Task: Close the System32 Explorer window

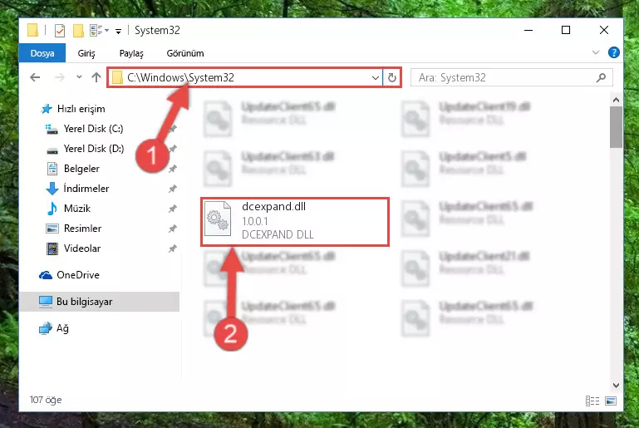Action: point(604,30)
